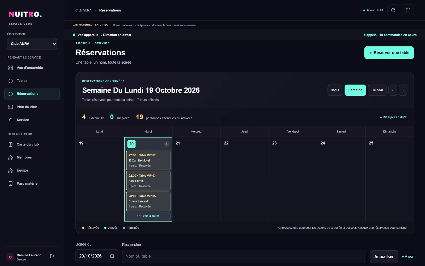The height and width of the screenshot is (266, 425).
Task: Click the Parc matériel device icon
Action: (x=11, y=184)
